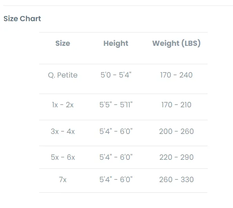Click the height cell in the 5x - 6x row

pyautogui.click(x=116, y=157)
